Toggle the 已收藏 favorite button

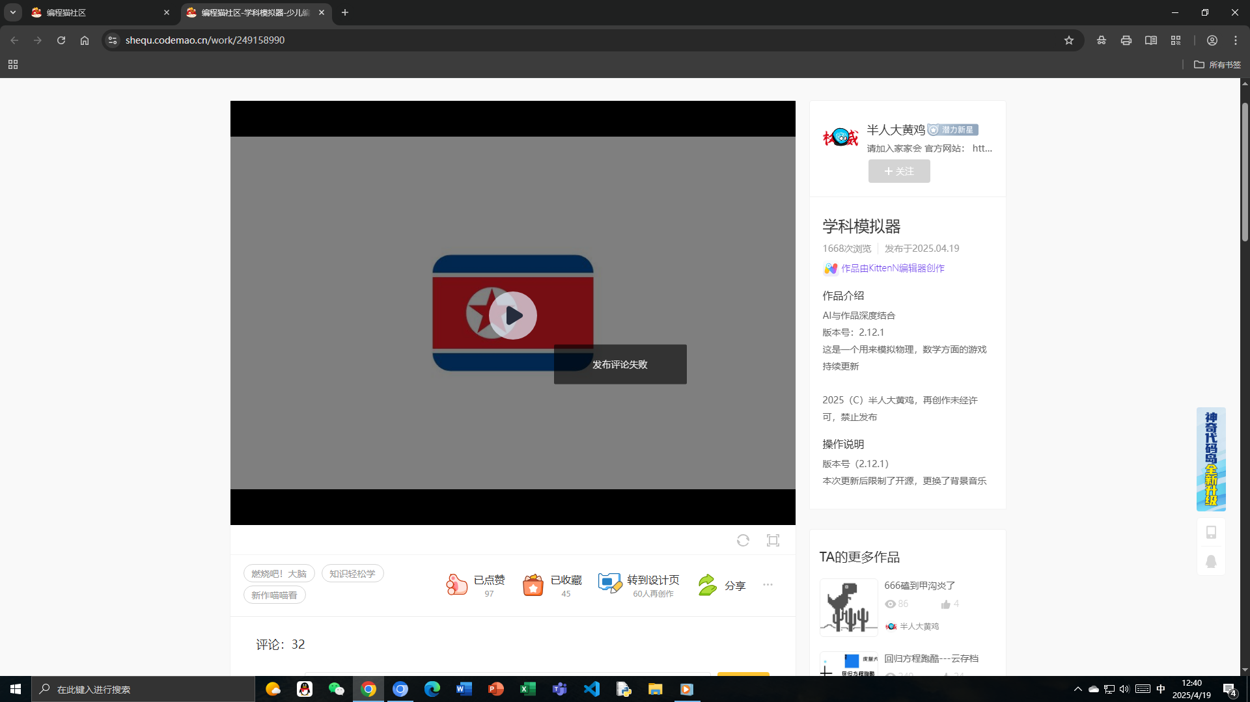[x=552, y=585]
